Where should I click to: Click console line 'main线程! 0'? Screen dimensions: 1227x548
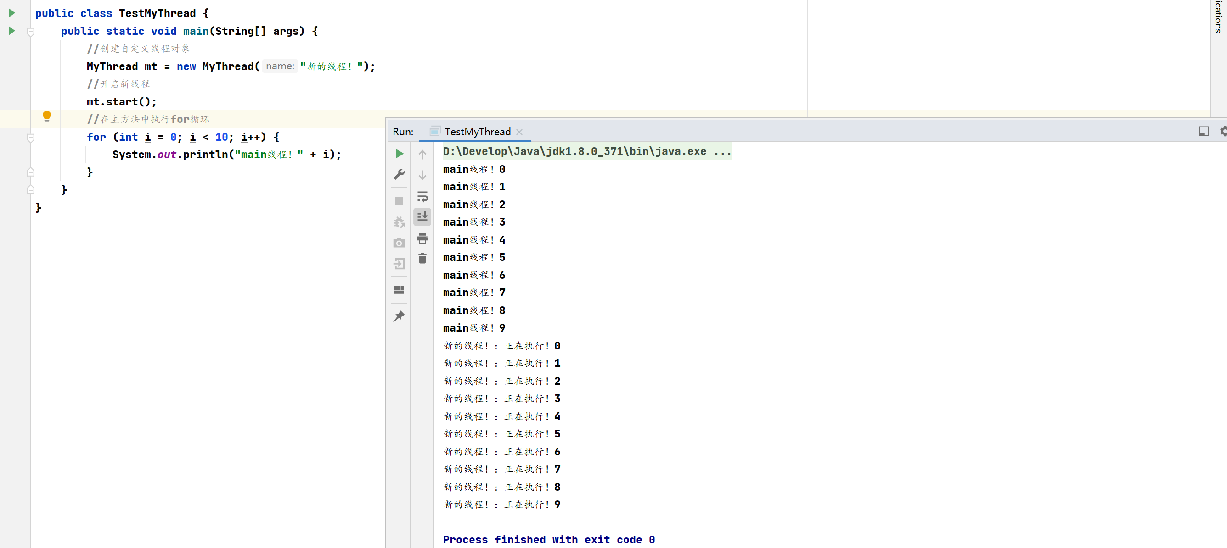coord(474,169)
